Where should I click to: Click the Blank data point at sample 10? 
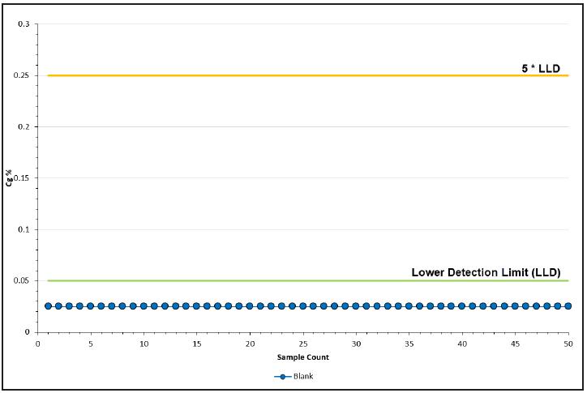144,306
